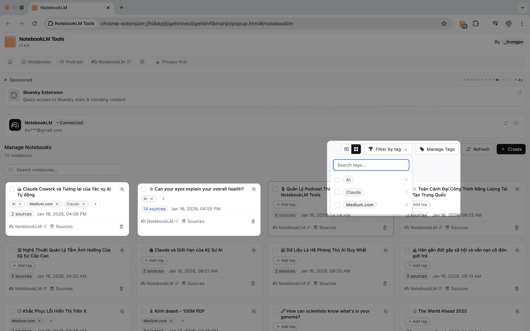Open the Filter by tag dropdown
This screenshot has width=530, height=331.
388,149
